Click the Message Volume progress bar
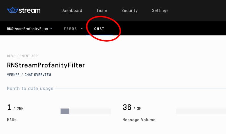The image size is (226, 134). (201, 111)
